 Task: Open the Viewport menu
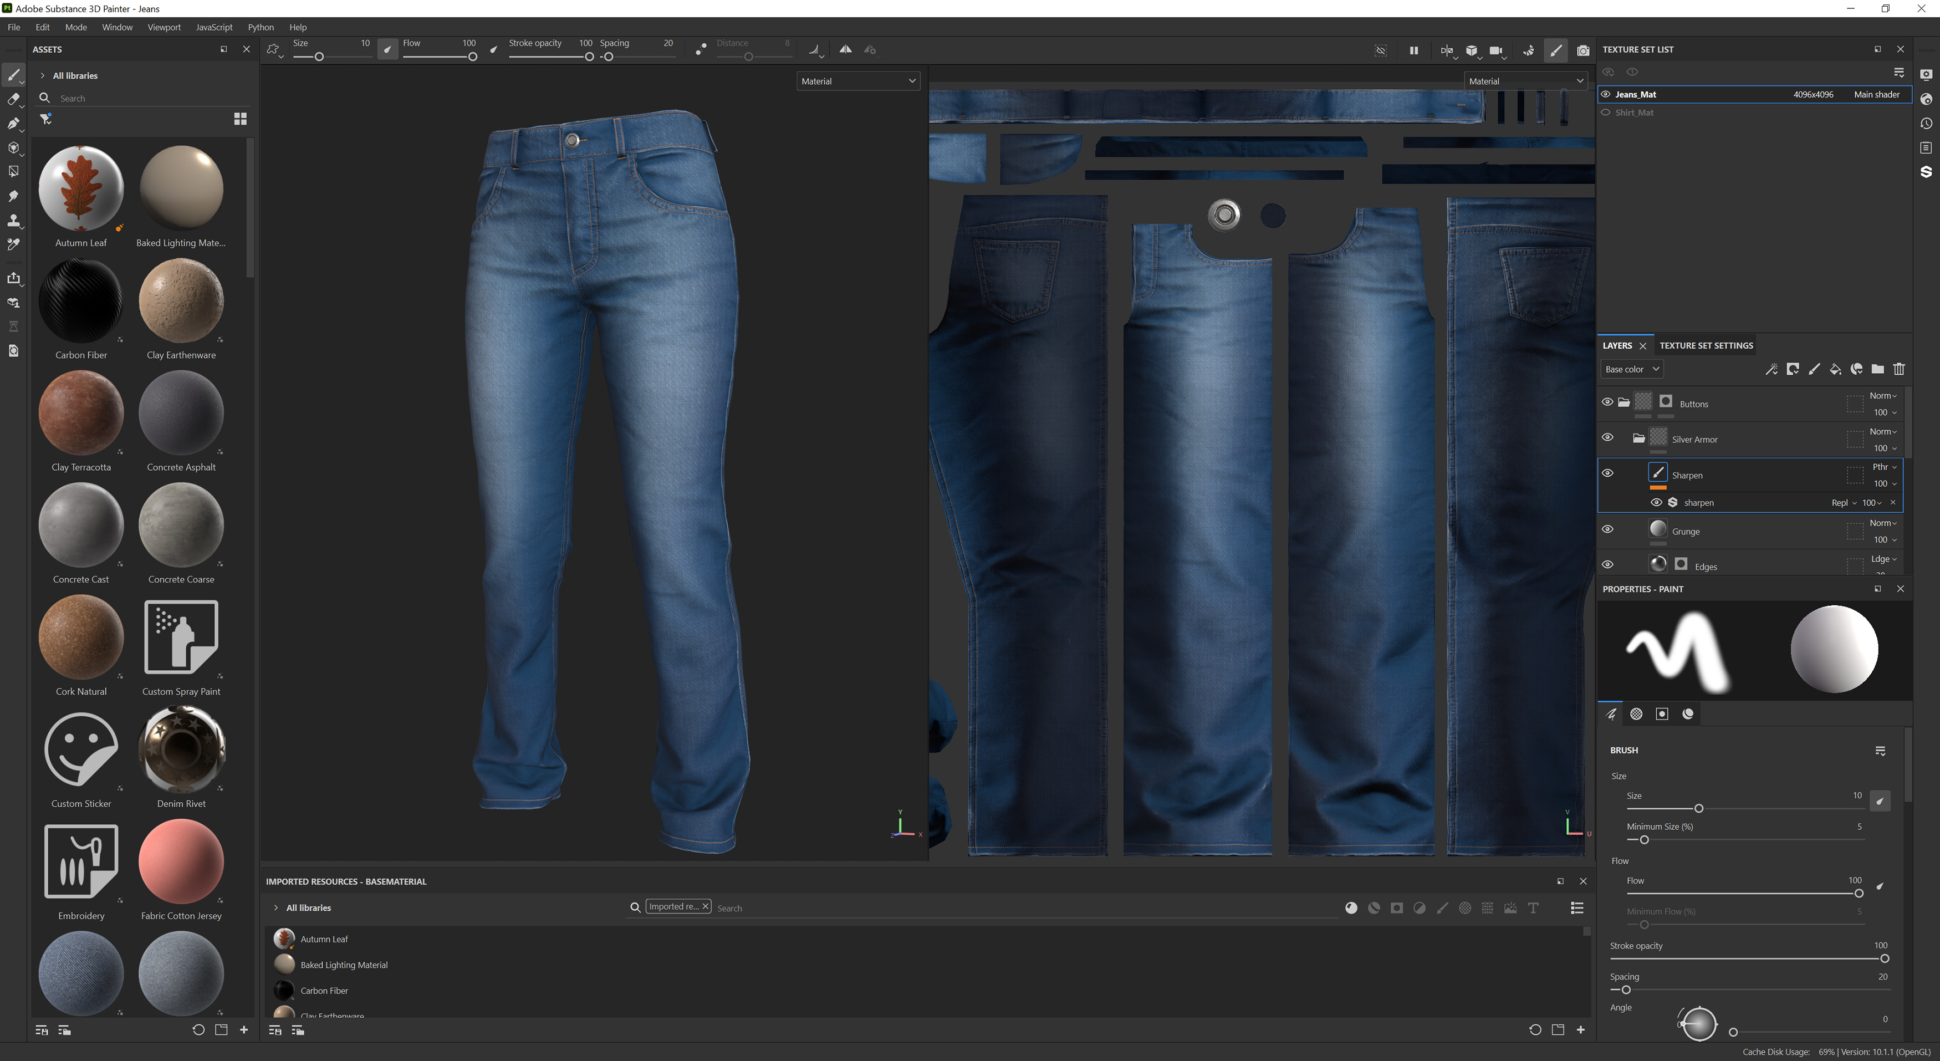164,27
